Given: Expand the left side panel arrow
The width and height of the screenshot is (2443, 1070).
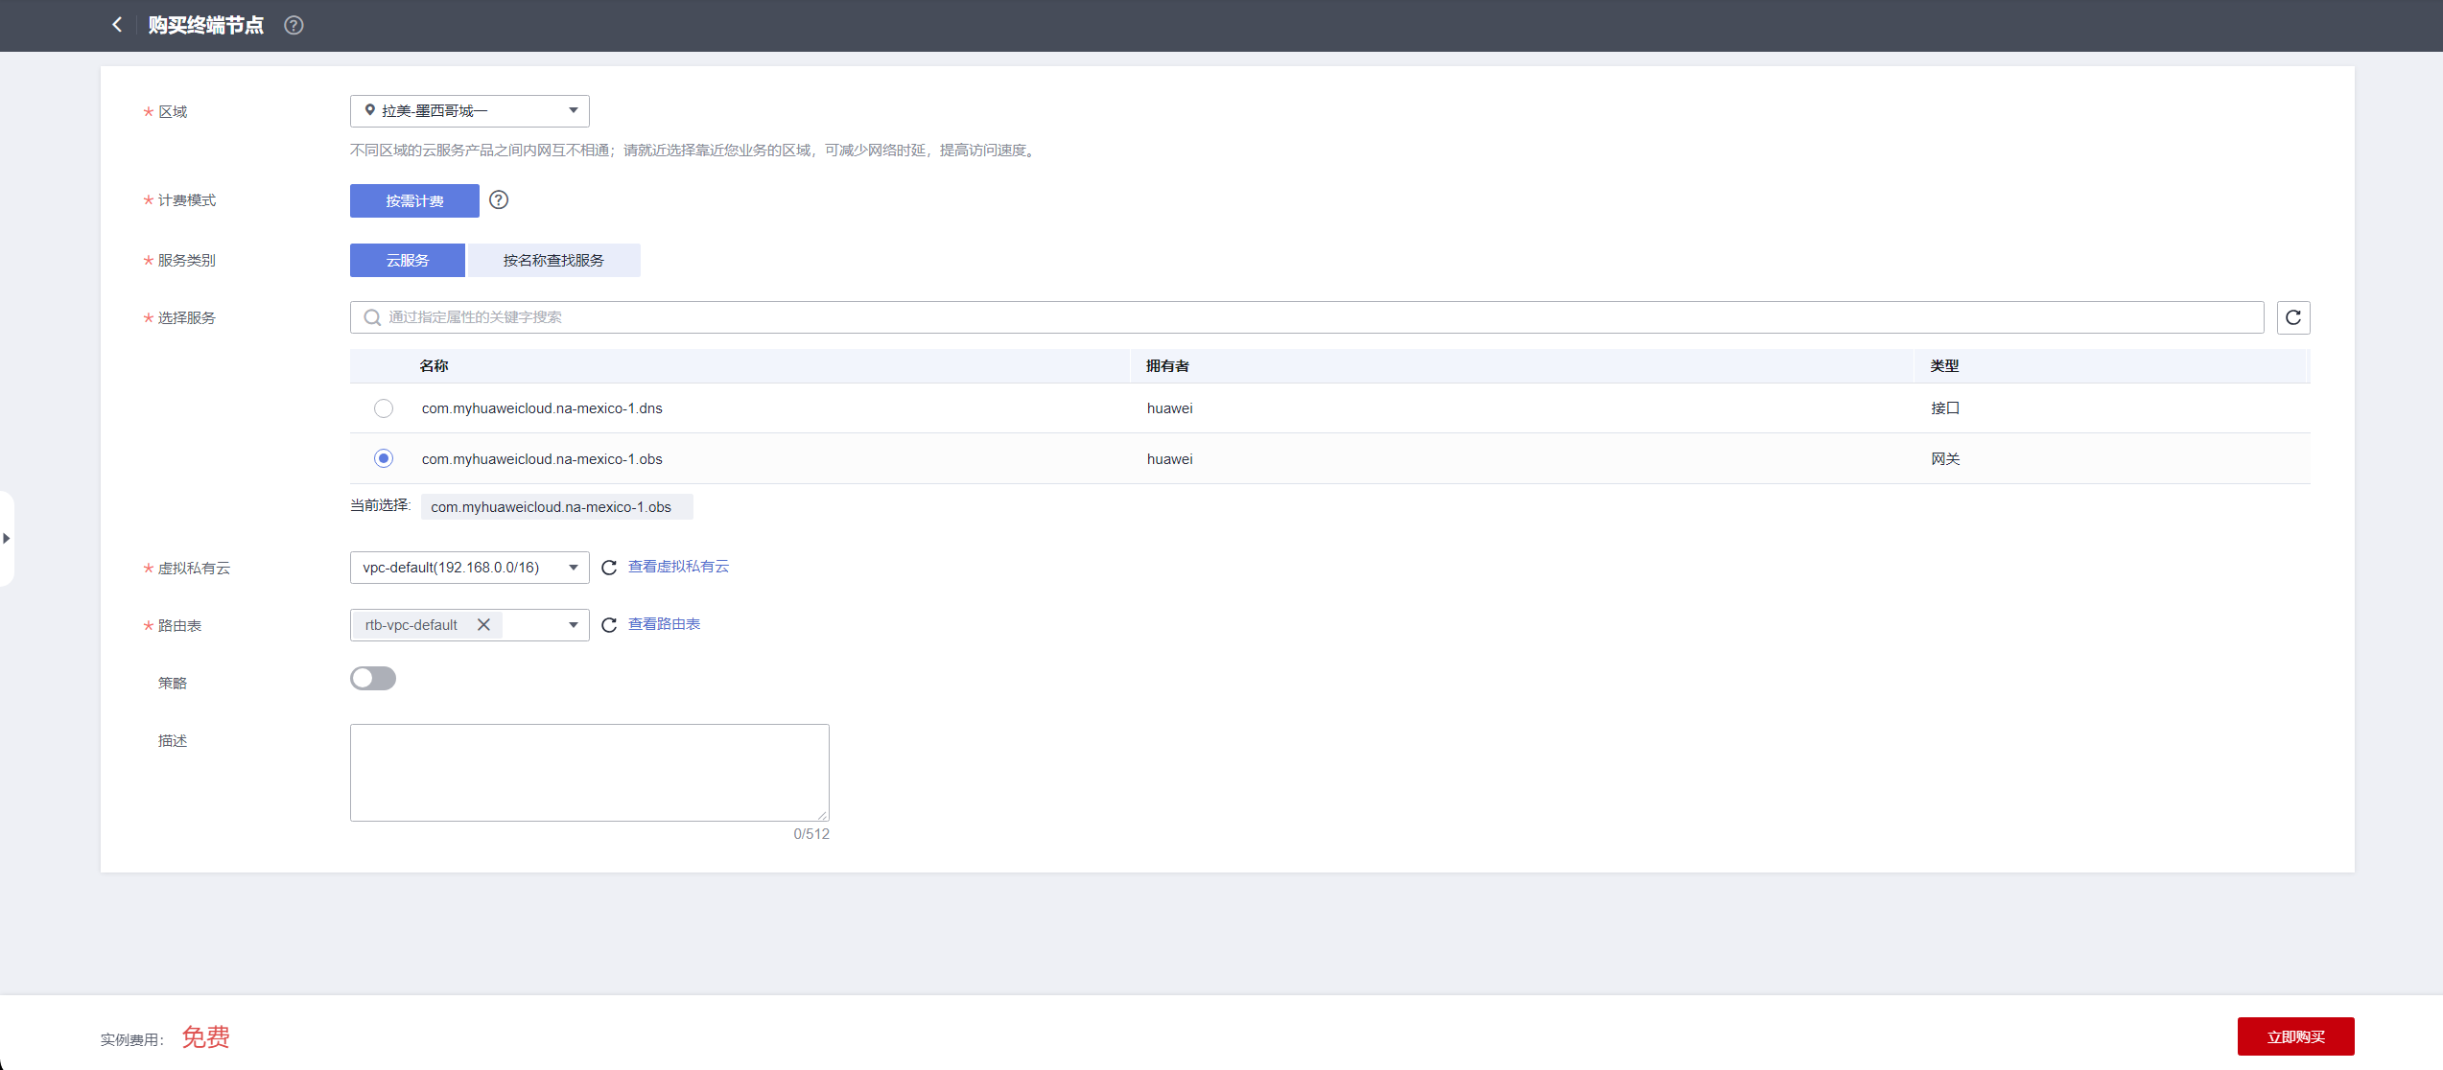Looking at the screenshot, I should 7,538.
